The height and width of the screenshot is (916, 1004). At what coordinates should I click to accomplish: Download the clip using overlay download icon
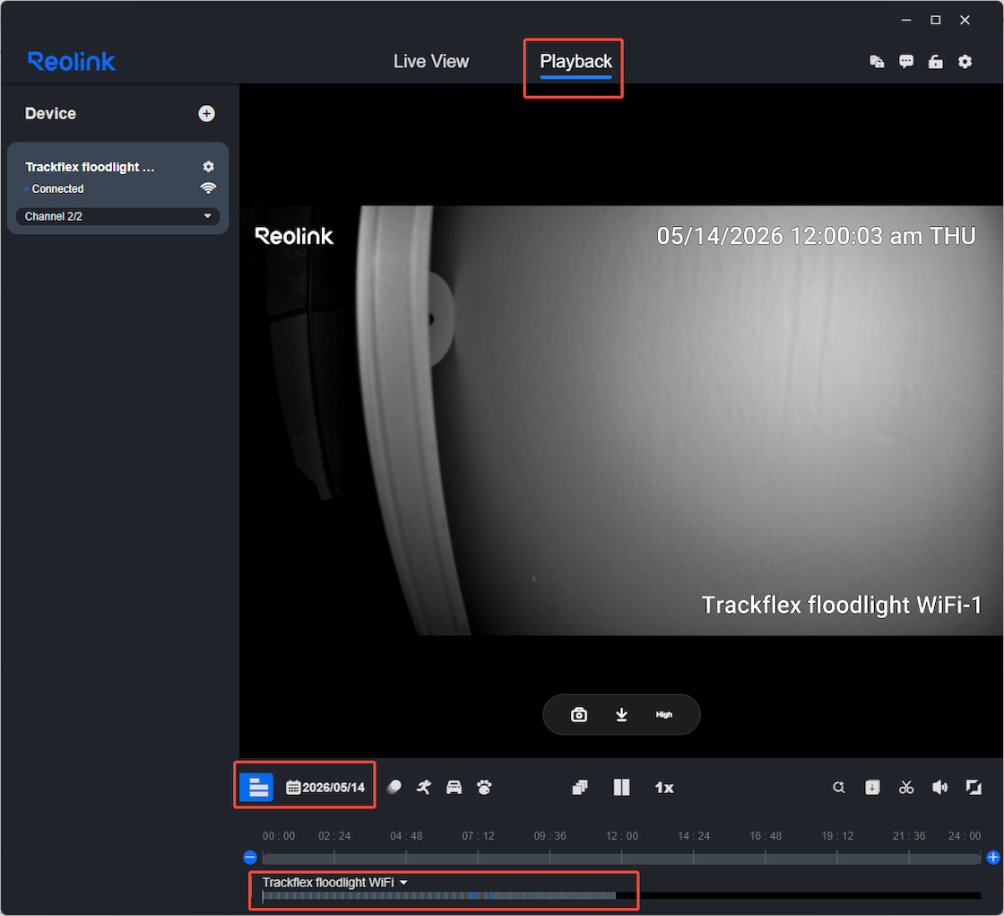point(621,715)
